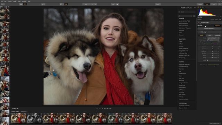
Task: Open the Essentials looks category dropdown
Action: (24, 111)
